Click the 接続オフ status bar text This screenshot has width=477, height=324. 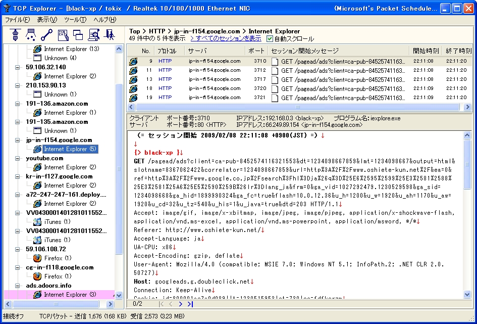(14, 316)
